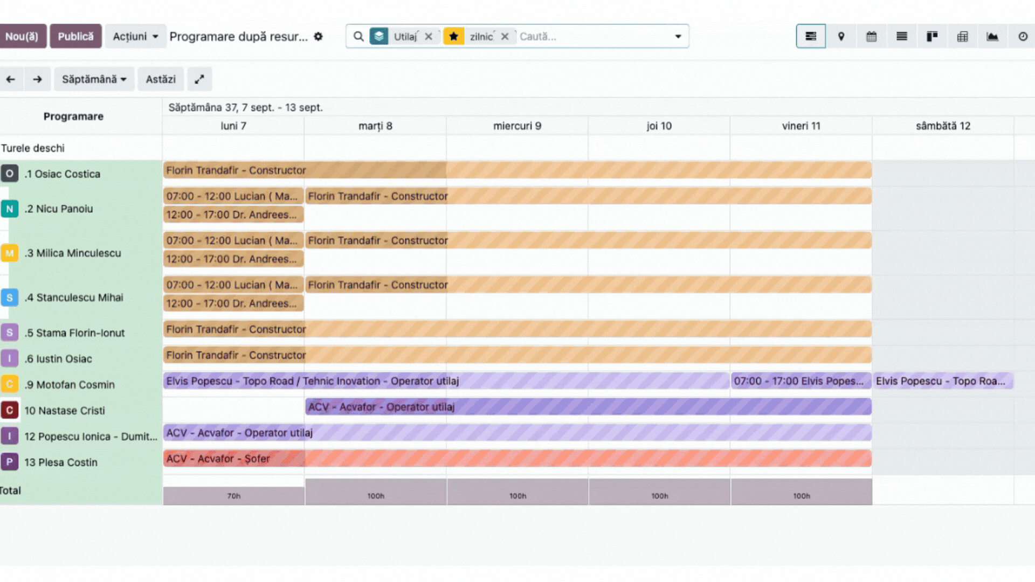This screenshot has height=582, width=1035.
Task: Click into the Caută search field
Action: pos(593,36)
